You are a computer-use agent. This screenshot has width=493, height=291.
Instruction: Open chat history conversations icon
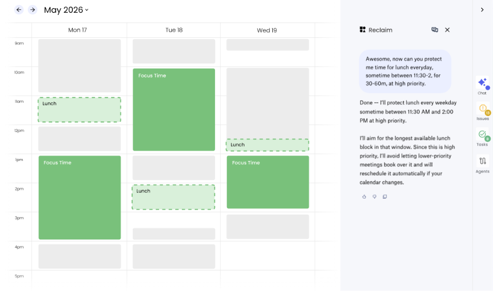435,30
